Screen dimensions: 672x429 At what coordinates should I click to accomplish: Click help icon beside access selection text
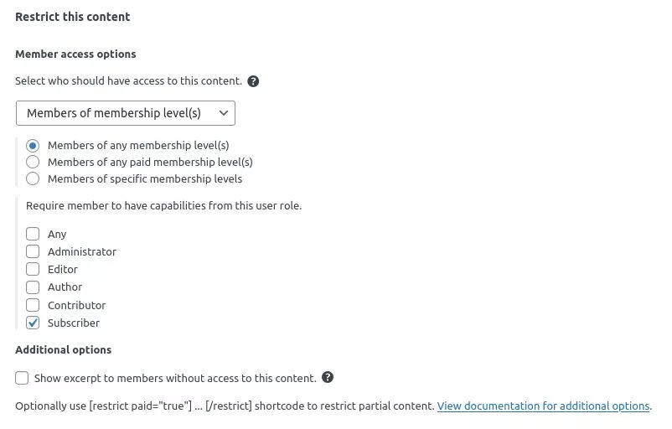coord(253,81)
